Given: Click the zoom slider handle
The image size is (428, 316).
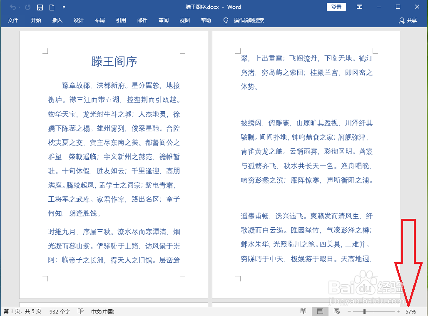Looking at the screenshot, I should click(364, 311).
